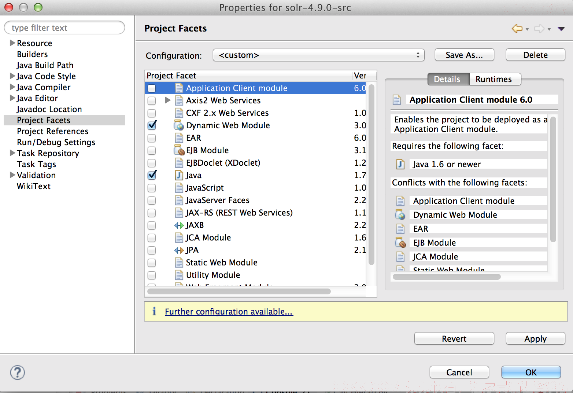Click the EAR facet icon in list
The width and height of the screenshot is (573, 393).
point(179,138)
